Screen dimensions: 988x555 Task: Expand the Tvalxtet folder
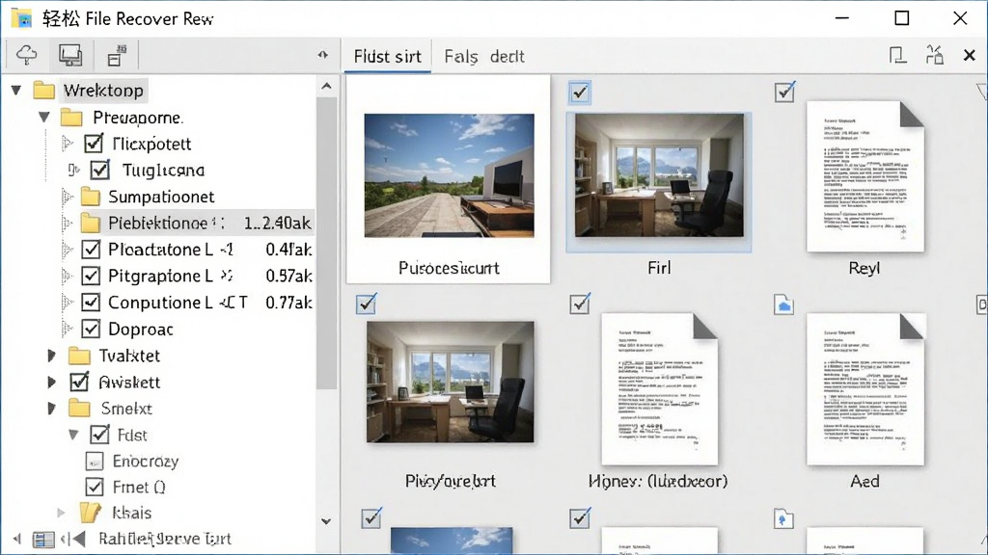[52, 357]
